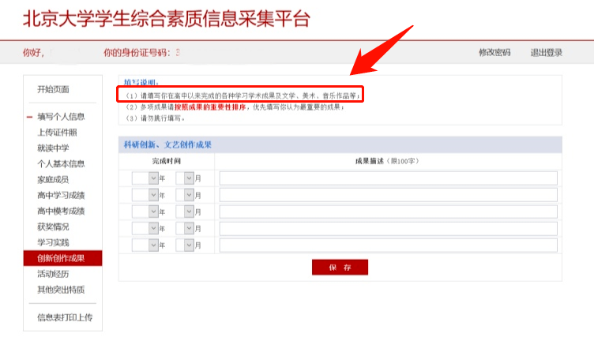Click the 修改密码 link
This screenshot has width=594, height=341.
click(x=494, y=53)
